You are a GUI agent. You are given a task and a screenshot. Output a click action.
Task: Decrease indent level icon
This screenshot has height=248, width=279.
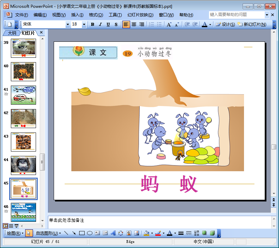187,24
